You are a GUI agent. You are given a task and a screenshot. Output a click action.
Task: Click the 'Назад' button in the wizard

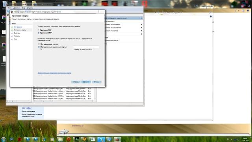click(x=76, y=82)
